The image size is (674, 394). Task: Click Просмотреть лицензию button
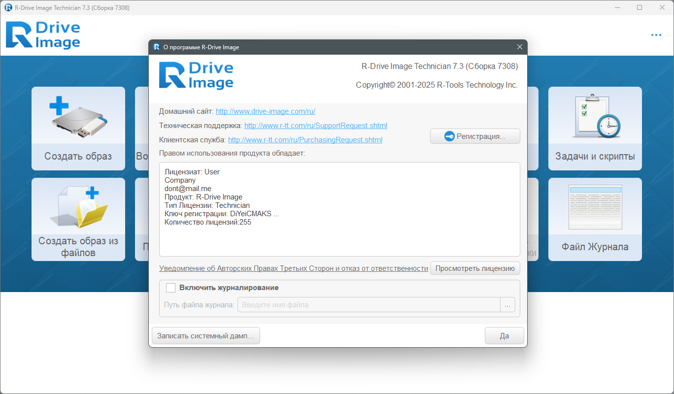coord(475,268)
